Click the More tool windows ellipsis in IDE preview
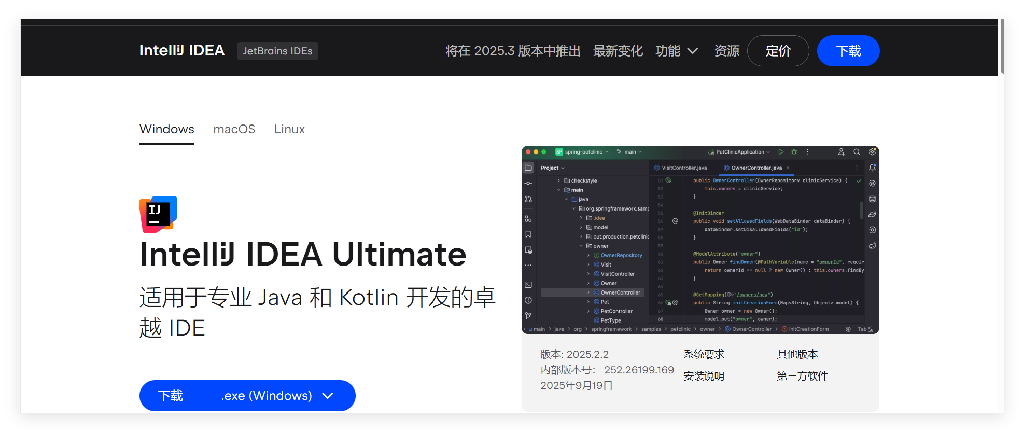The image size is (1023, 432). 528,265
